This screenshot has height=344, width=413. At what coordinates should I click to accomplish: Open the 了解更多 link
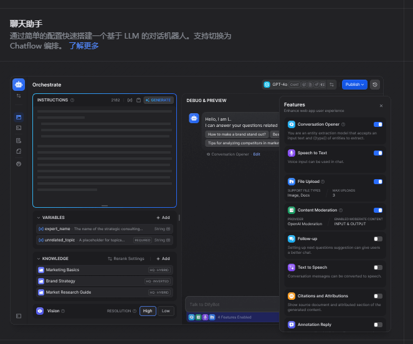click(x=83, y=46)
